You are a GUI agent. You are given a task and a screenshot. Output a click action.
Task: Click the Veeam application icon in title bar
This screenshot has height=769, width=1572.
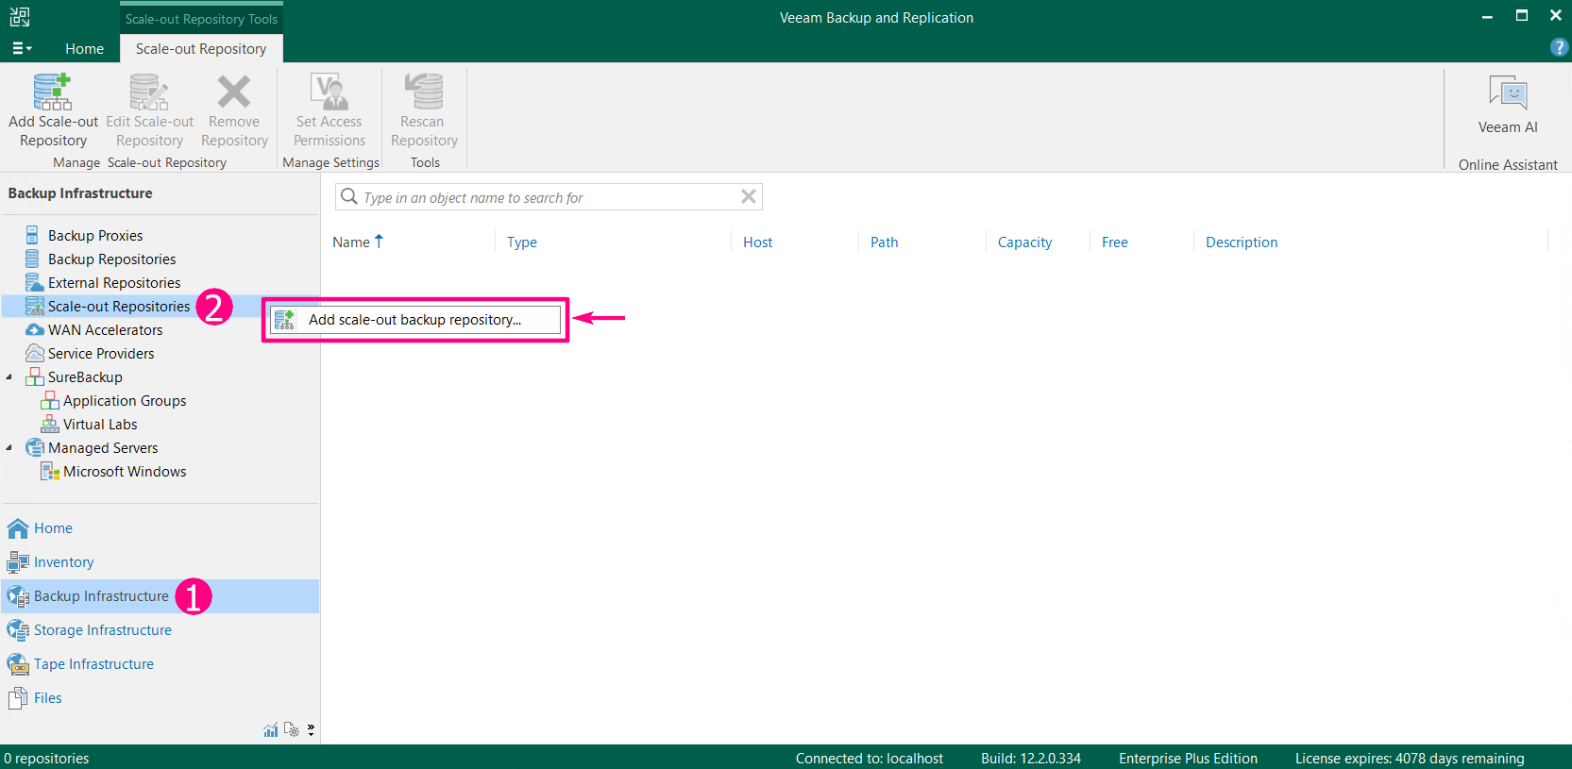[20, 16]
